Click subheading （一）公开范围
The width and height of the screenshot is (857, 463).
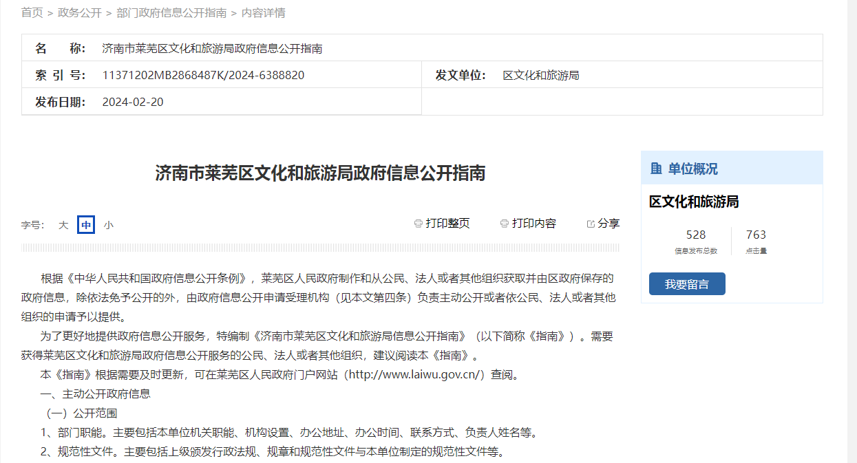[x=80, y=413]
